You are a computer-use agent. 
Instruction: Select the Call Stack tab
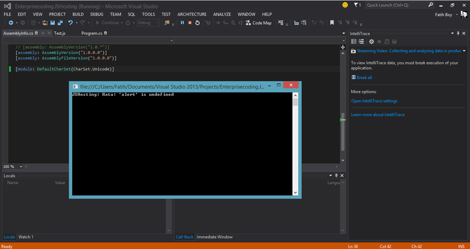click(185, 237)
